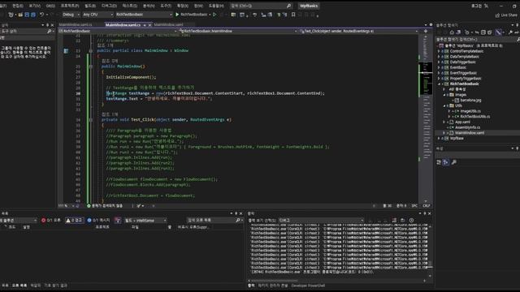Click the search magnifier in the top search box
Screen dimensions: 520x292
tap(288, 6)
